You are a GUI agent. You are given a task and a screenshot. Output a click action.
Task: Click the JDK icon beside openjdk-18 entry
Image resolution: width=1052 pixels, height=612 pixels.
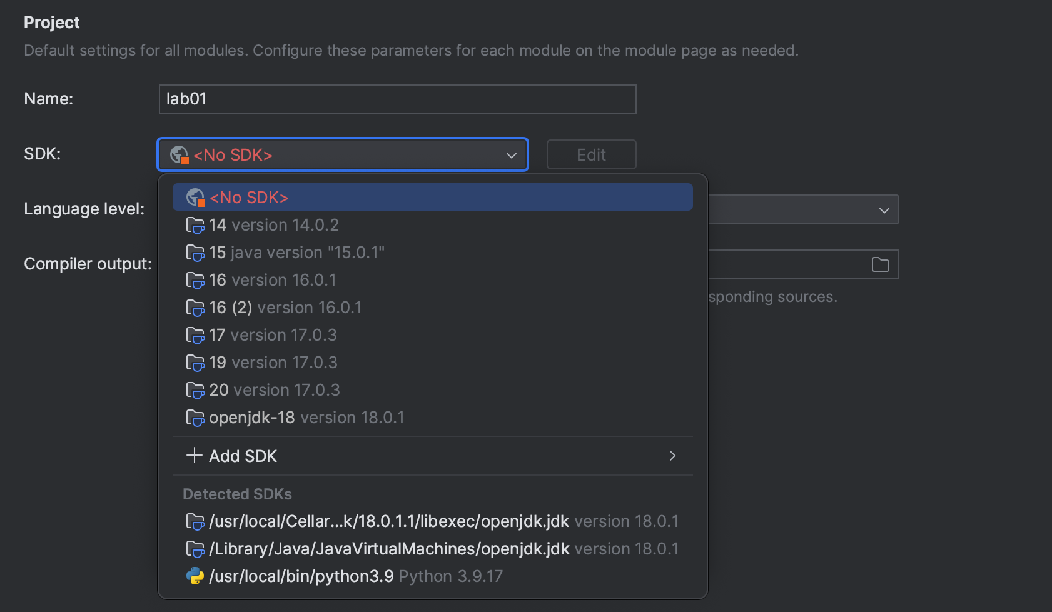pyautogui.click(x=195, y=418)
